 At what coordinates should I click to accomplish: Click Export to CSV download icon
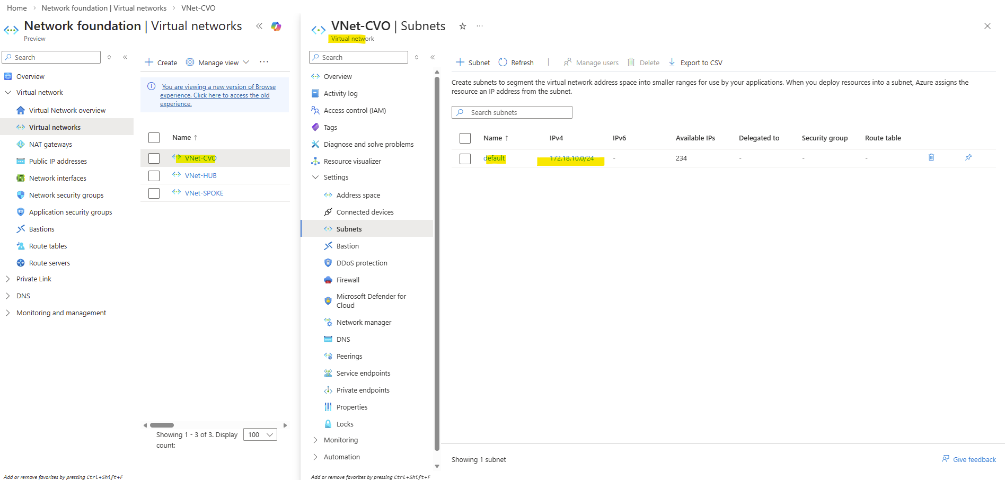click(x=672, y=63)
